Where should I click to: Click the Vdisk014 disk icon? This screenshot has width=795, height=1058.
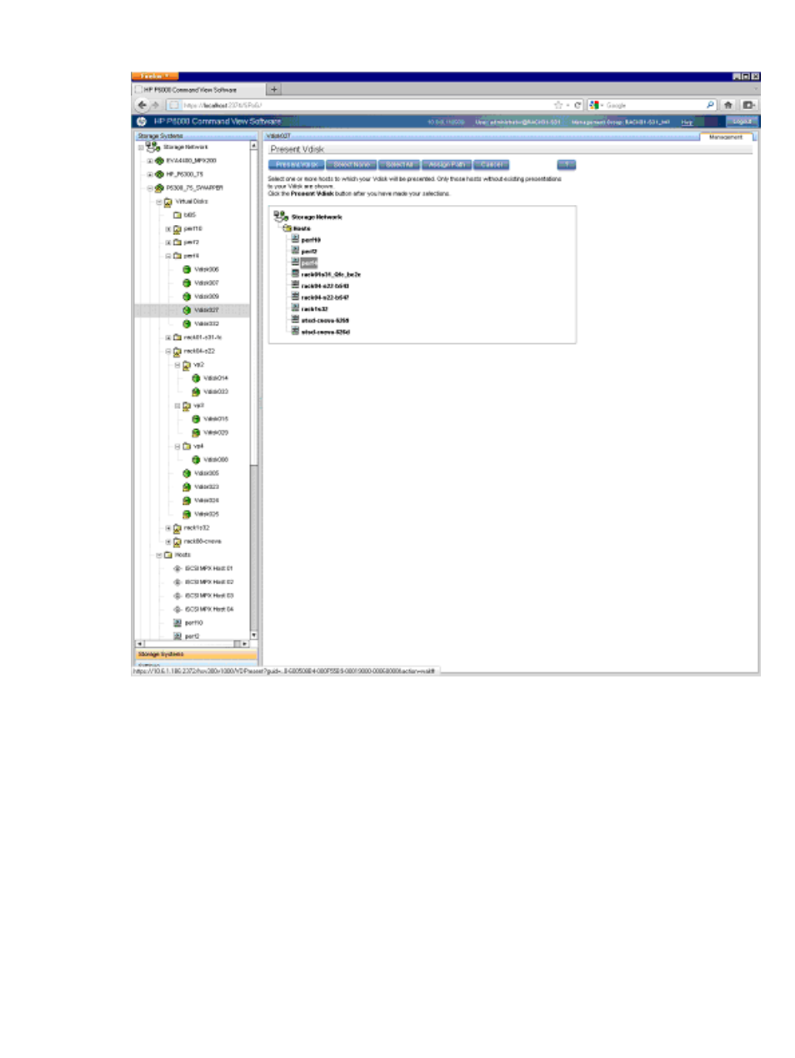coord(196,378)
